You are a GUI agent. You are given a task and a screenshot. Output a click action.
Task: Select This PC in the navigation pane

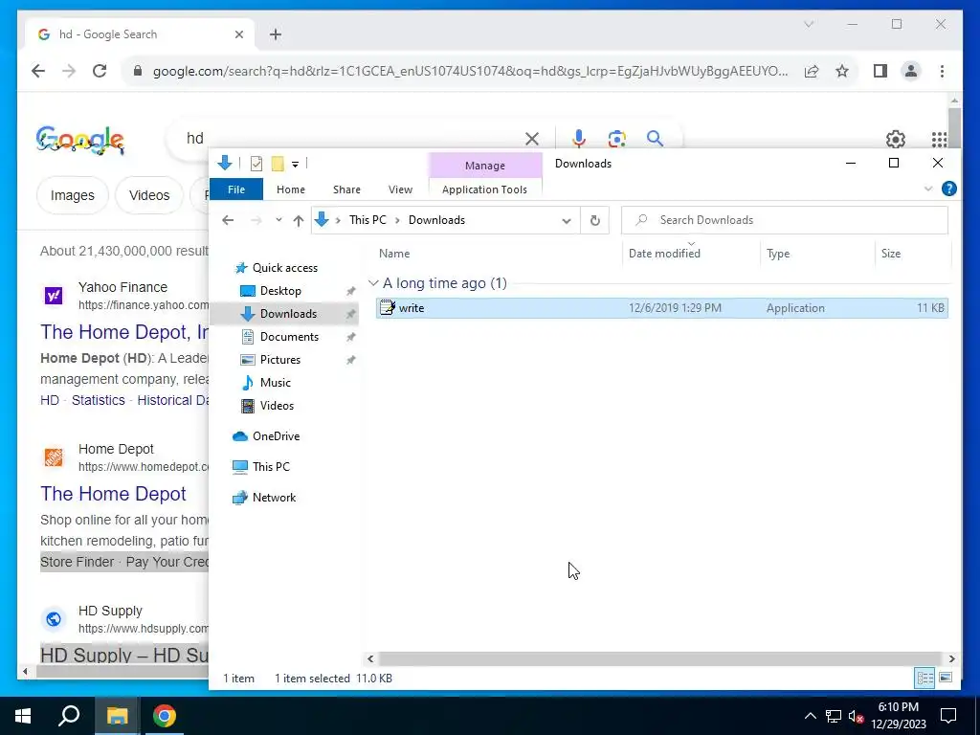tap(271, 467)
